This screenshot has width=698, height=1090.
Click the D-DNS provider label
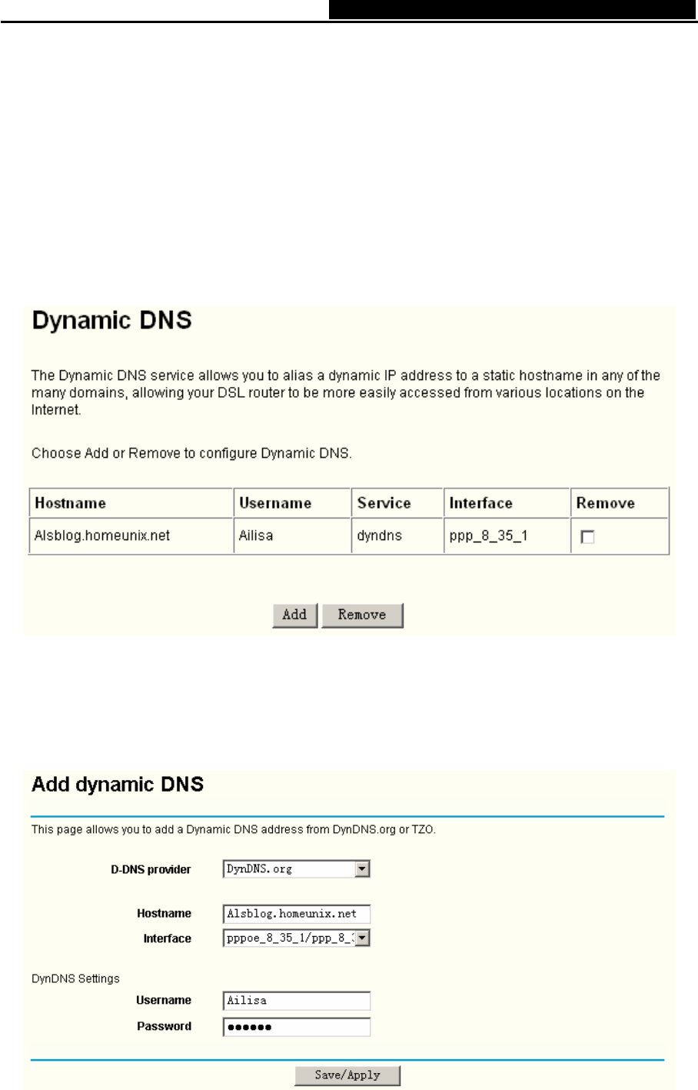coord(151,869)
